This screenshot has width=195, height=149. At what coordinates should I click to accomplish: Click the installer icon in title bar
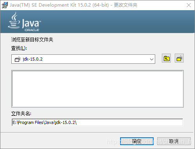click(x=5, y=5)
